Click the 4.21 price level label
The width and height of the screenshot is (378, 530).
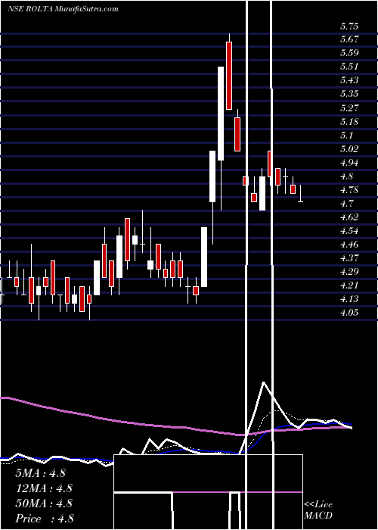point(349,285)
